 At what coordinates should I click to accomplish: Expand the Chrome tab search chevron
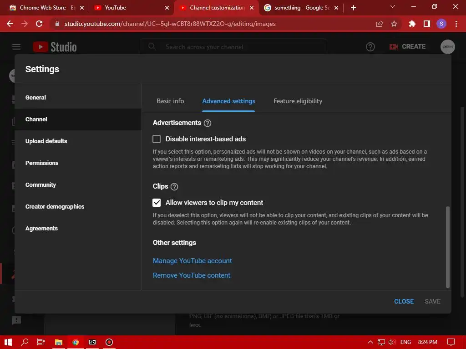point(393,6)
